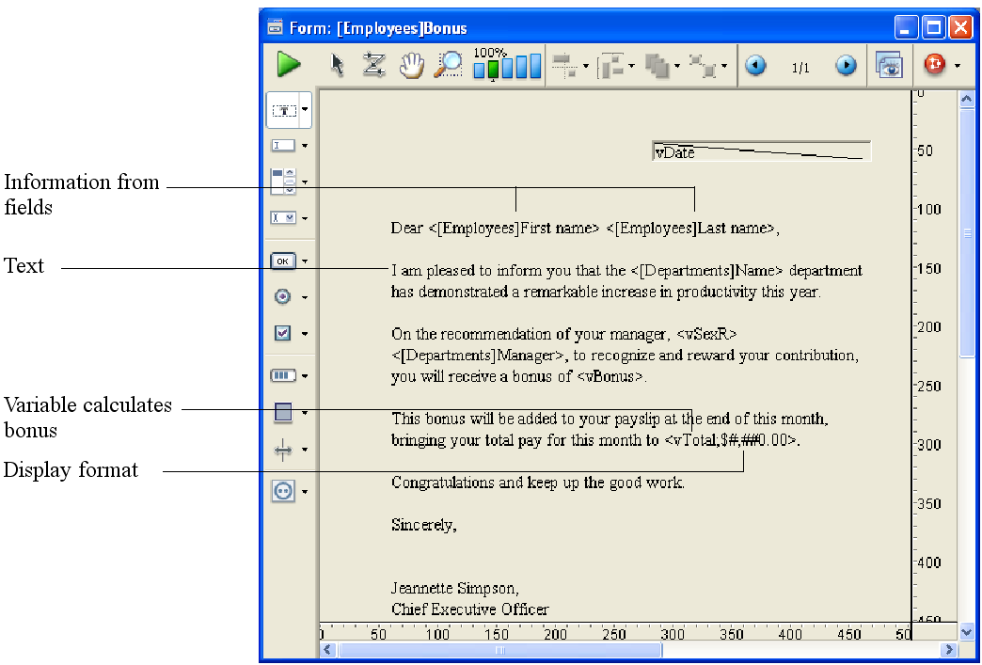The image size is (982, 665).
Task: Click the vertical scrollbar down arrow
Action: pyautogui.click(x=967, y=632)
